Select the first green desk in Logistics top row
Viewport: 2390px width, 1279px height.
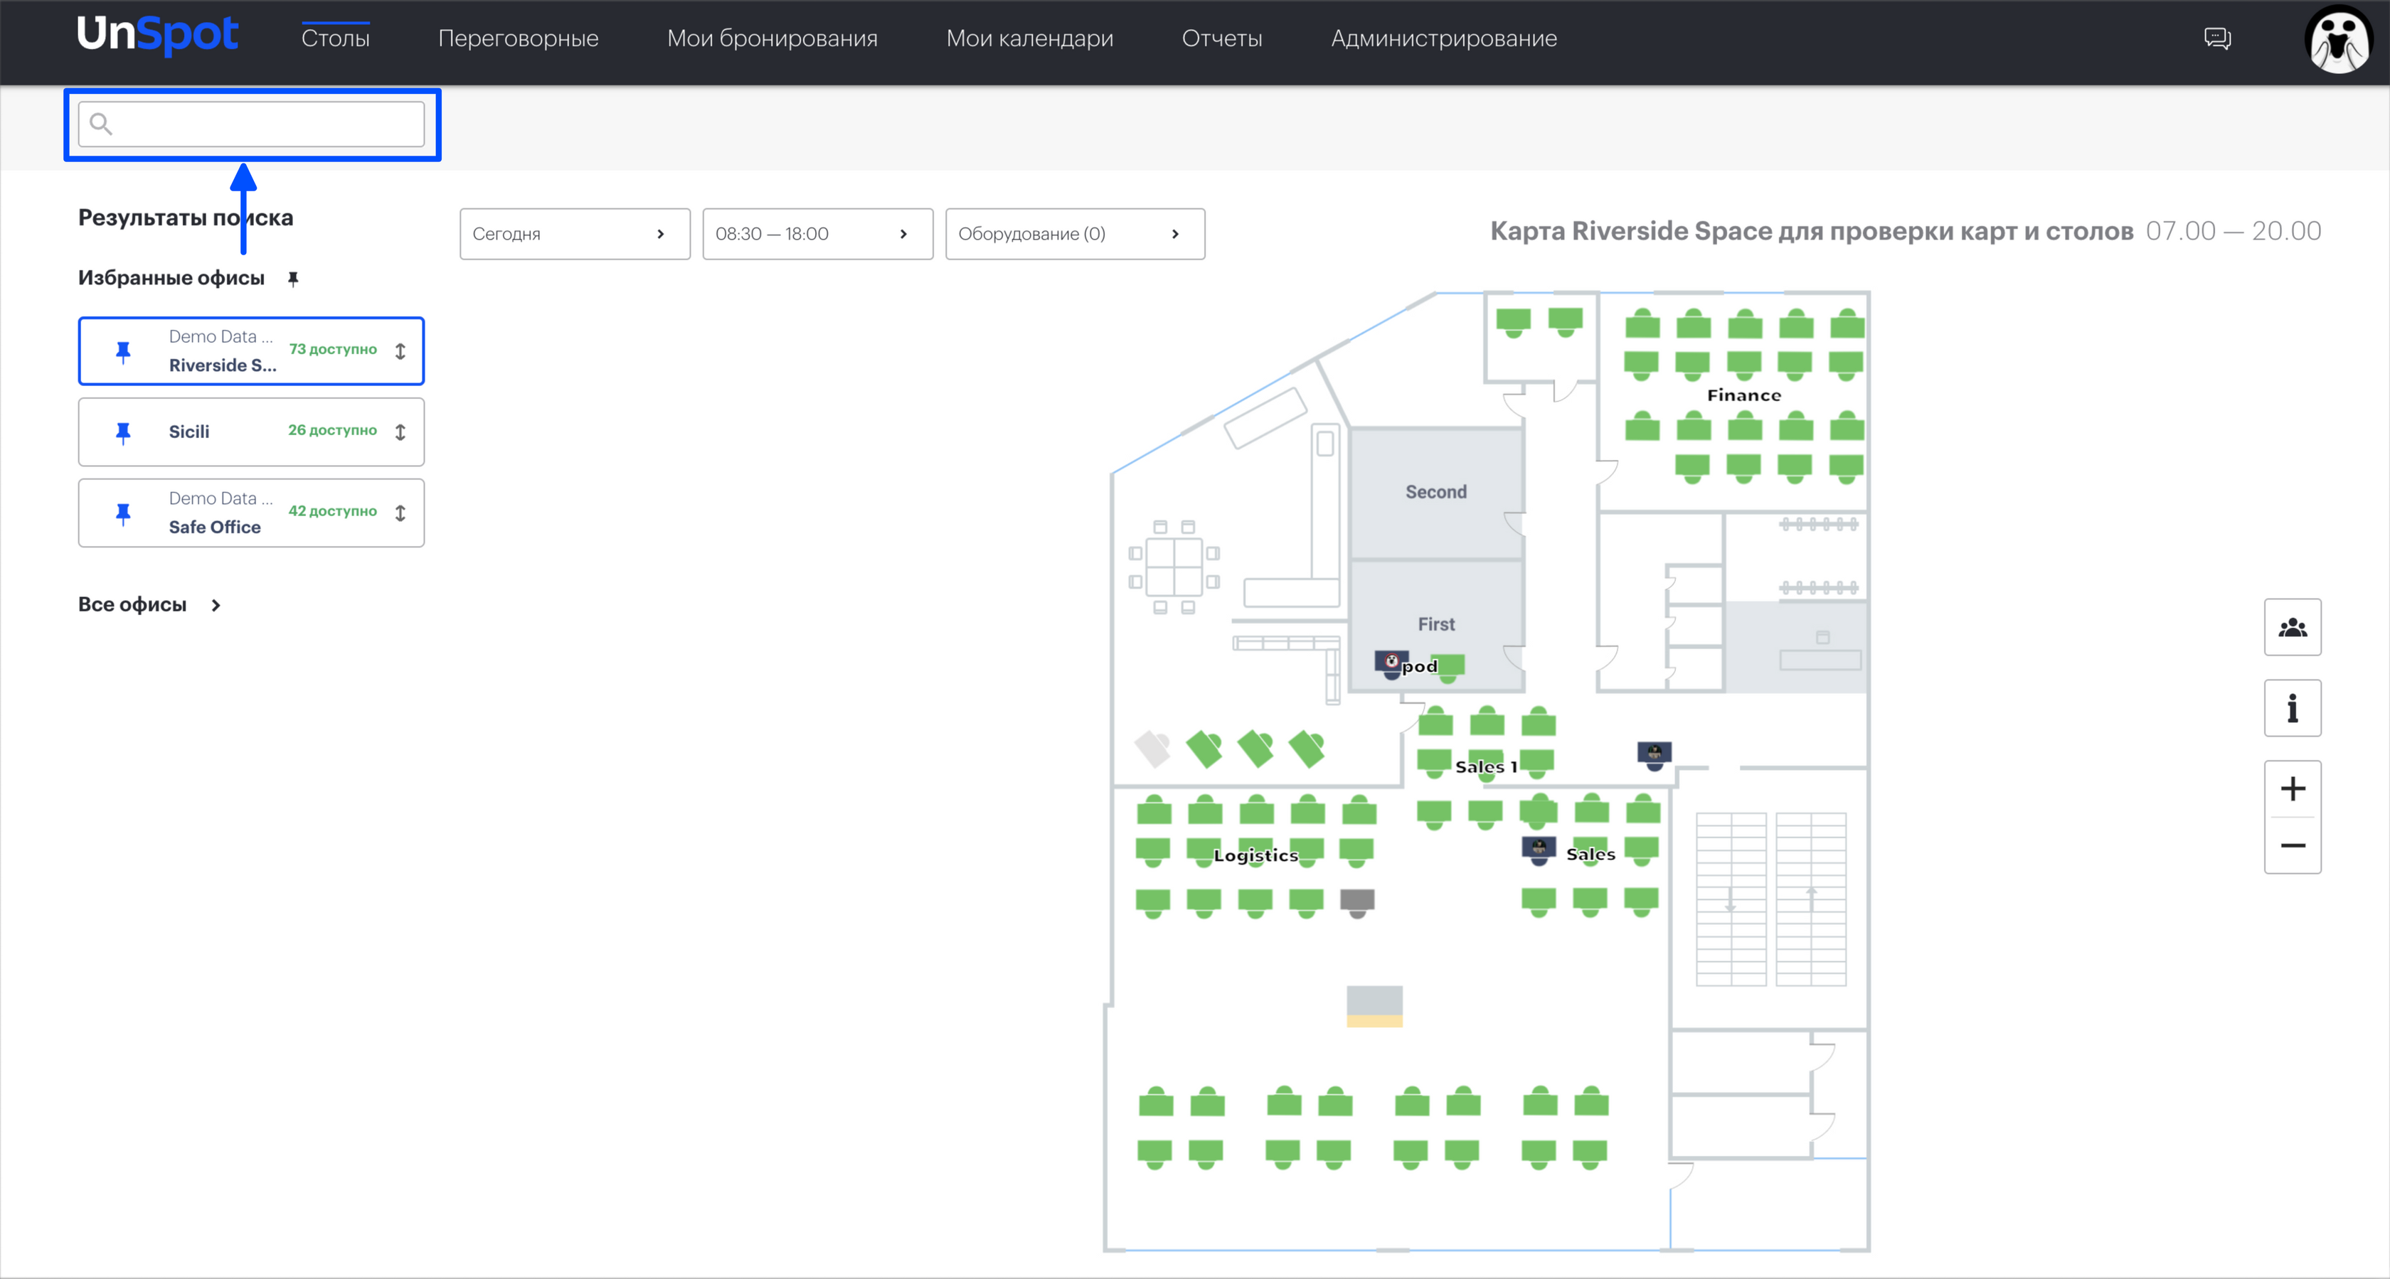click(1154, 810)
